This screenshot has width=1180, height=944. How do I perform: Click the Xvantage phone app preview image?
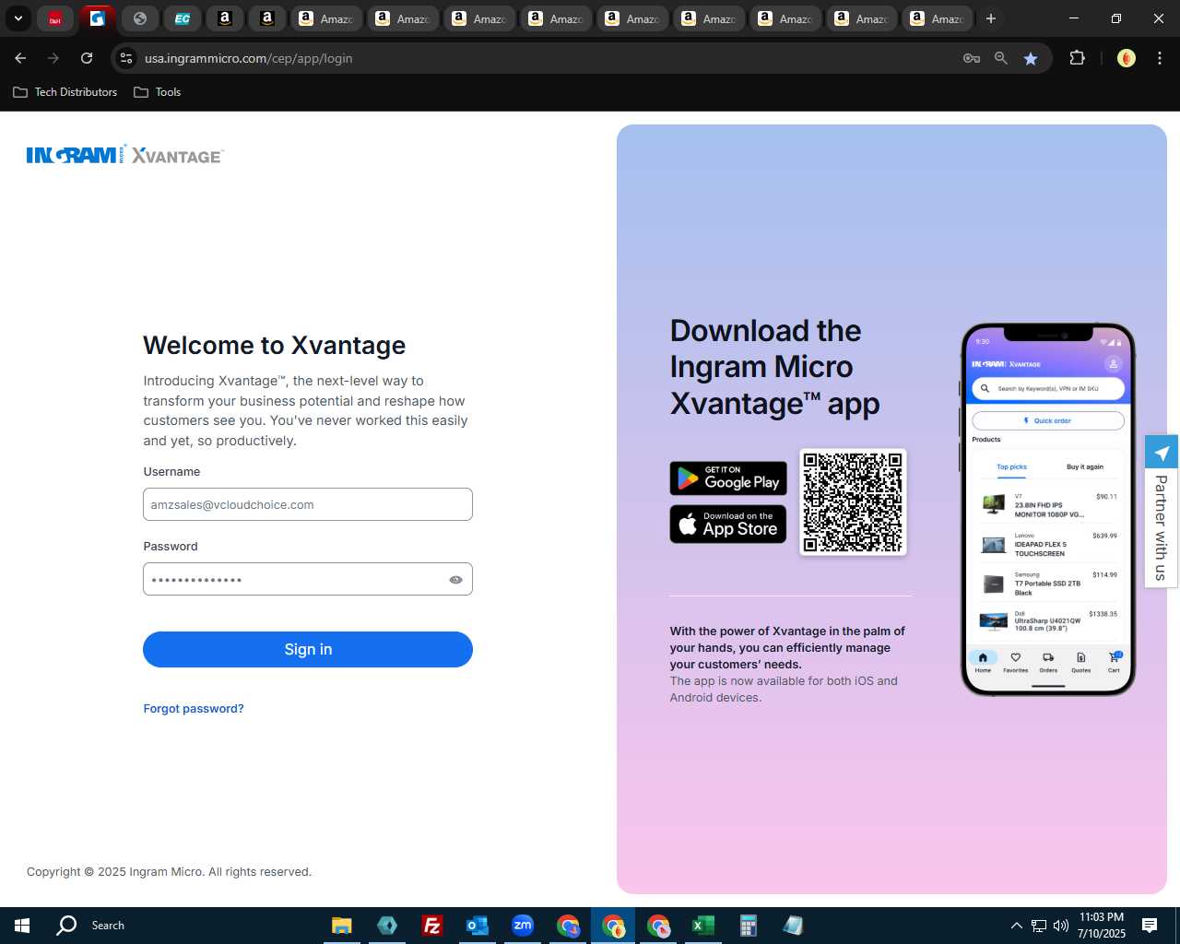point(1048,509)
